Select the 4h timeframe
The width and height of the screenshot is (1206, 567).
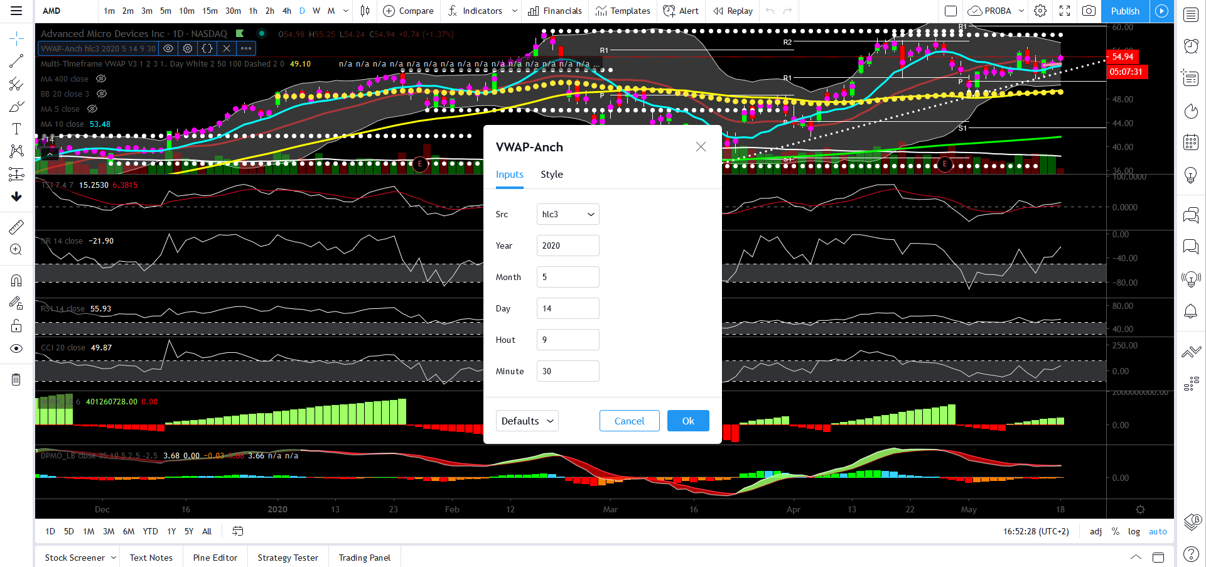click(287, 11)
